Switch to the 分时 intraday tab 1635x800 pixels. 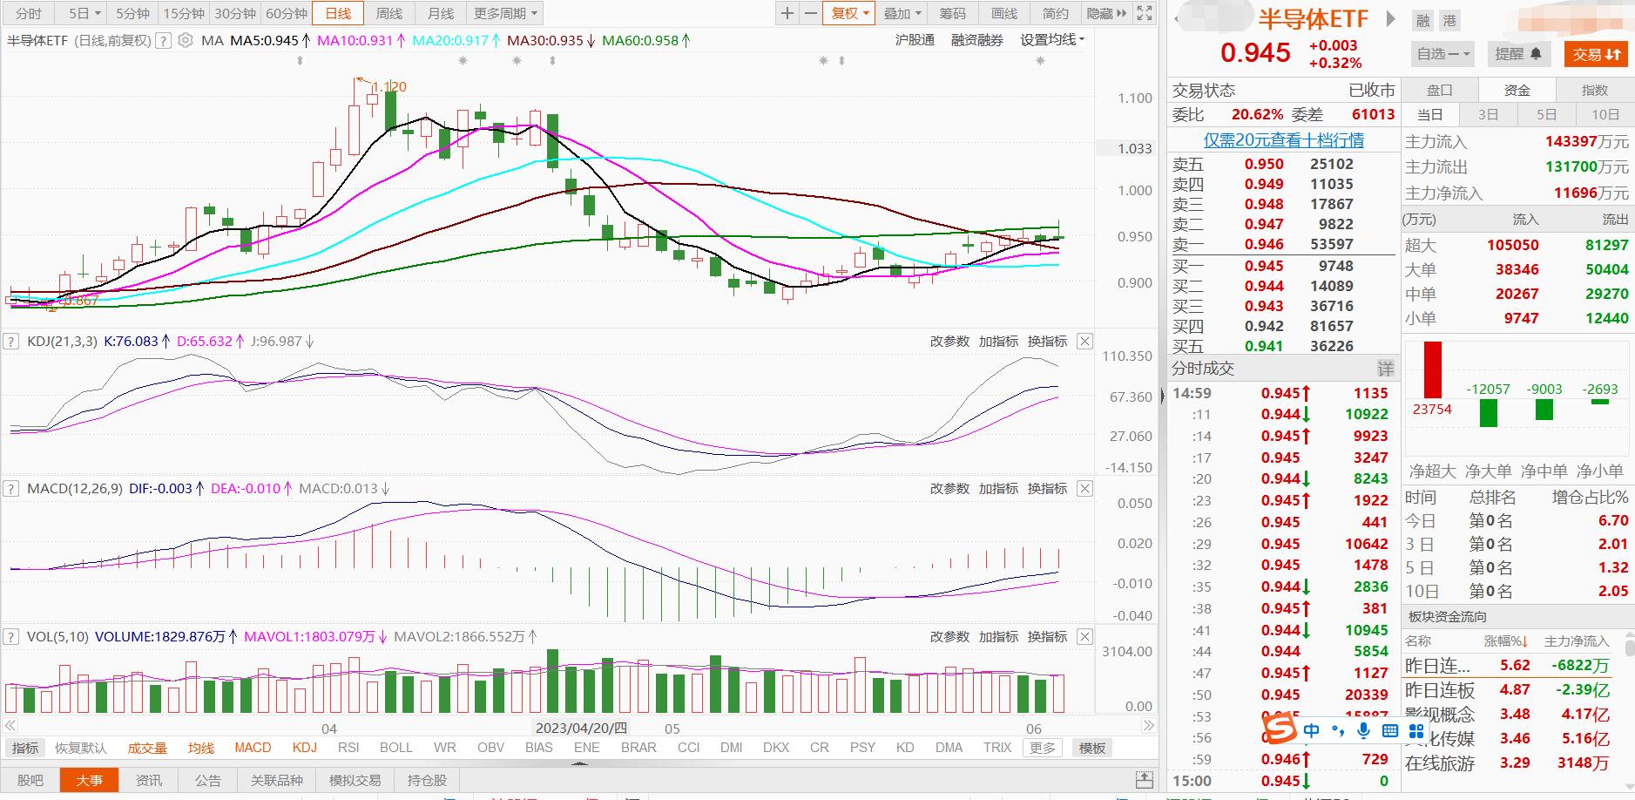29,13
